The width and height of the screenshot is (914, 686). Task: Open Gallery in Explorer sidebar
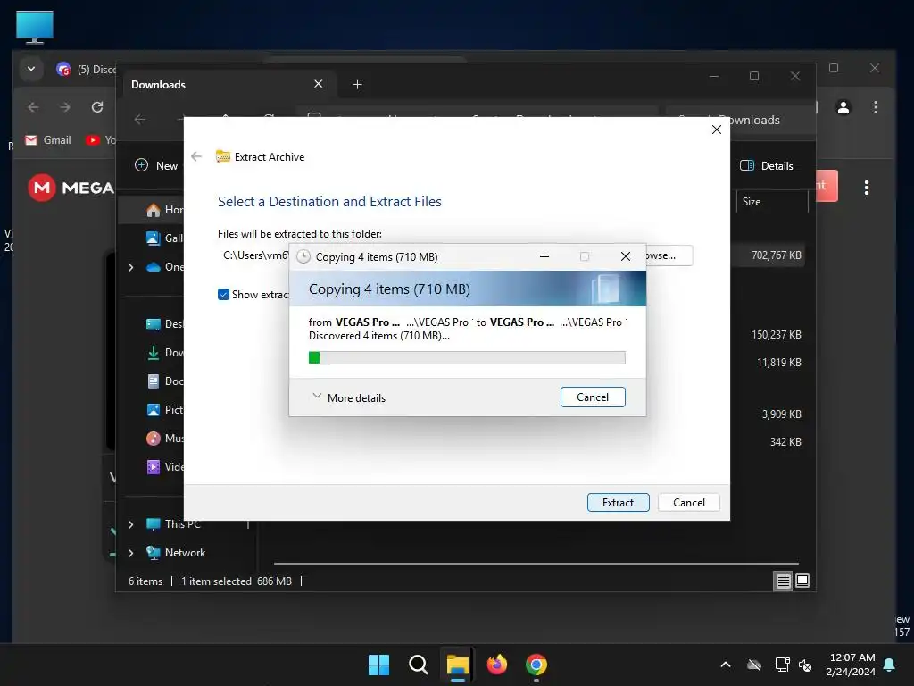[153, 238]
